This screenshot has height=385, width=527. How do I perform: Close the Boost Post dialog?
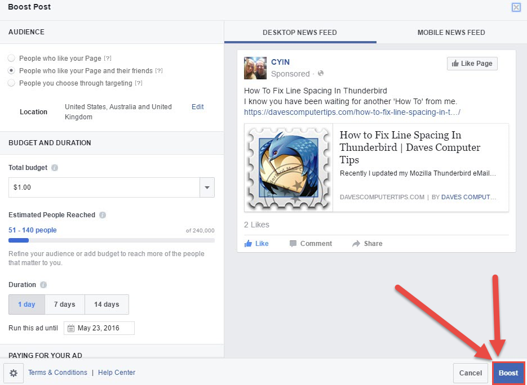tap(516, 7)
